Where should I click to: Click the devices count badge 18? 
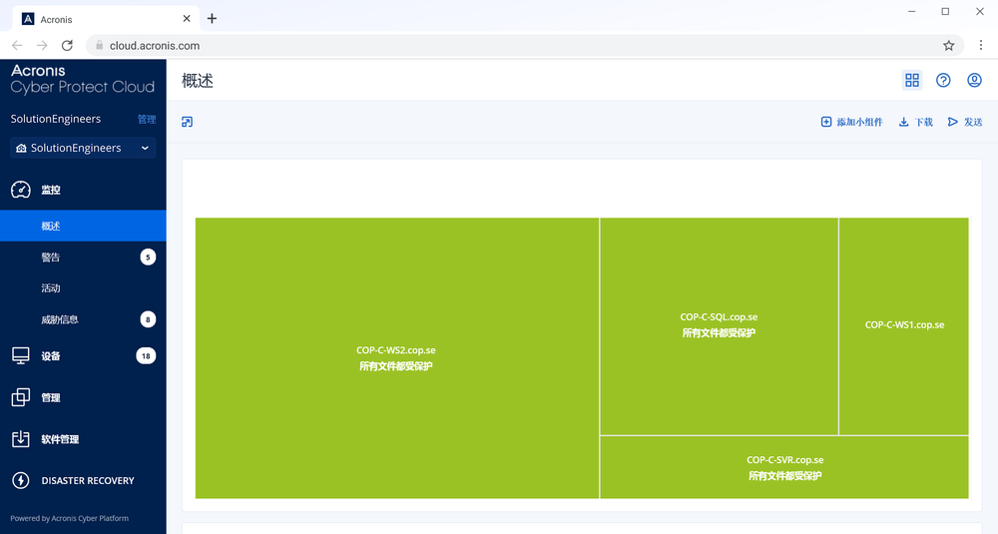[146, 355]
